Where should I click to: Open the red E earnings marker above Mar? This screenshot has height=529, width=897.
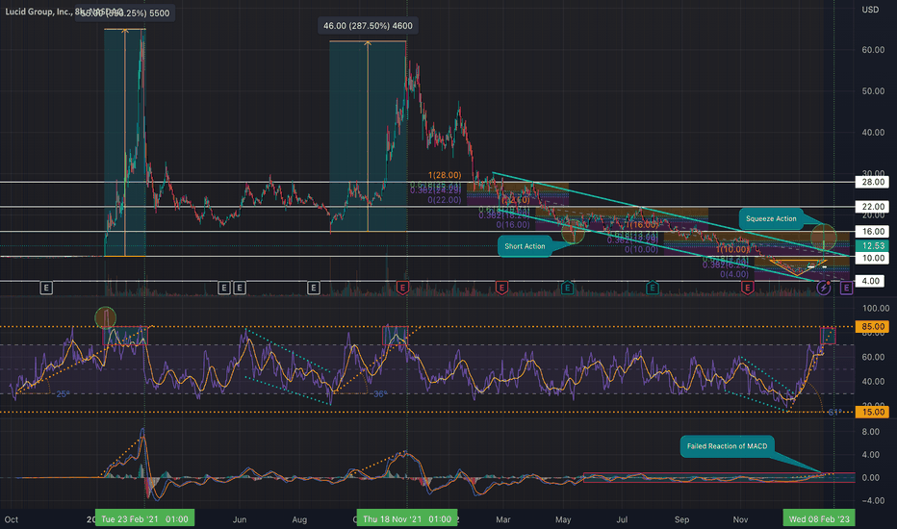(x=501, y=288)
